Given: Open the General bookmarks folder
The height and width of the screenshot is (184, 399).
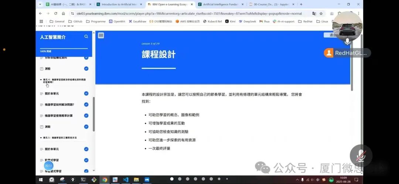Looking at the screenshot, I should (57, 21).
